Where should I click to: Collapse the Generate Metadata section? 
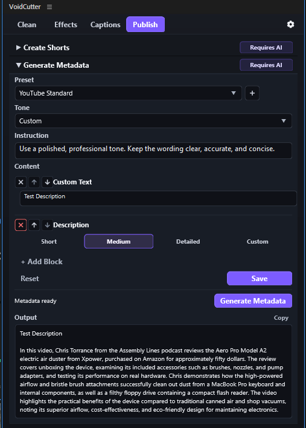point(53,65)
